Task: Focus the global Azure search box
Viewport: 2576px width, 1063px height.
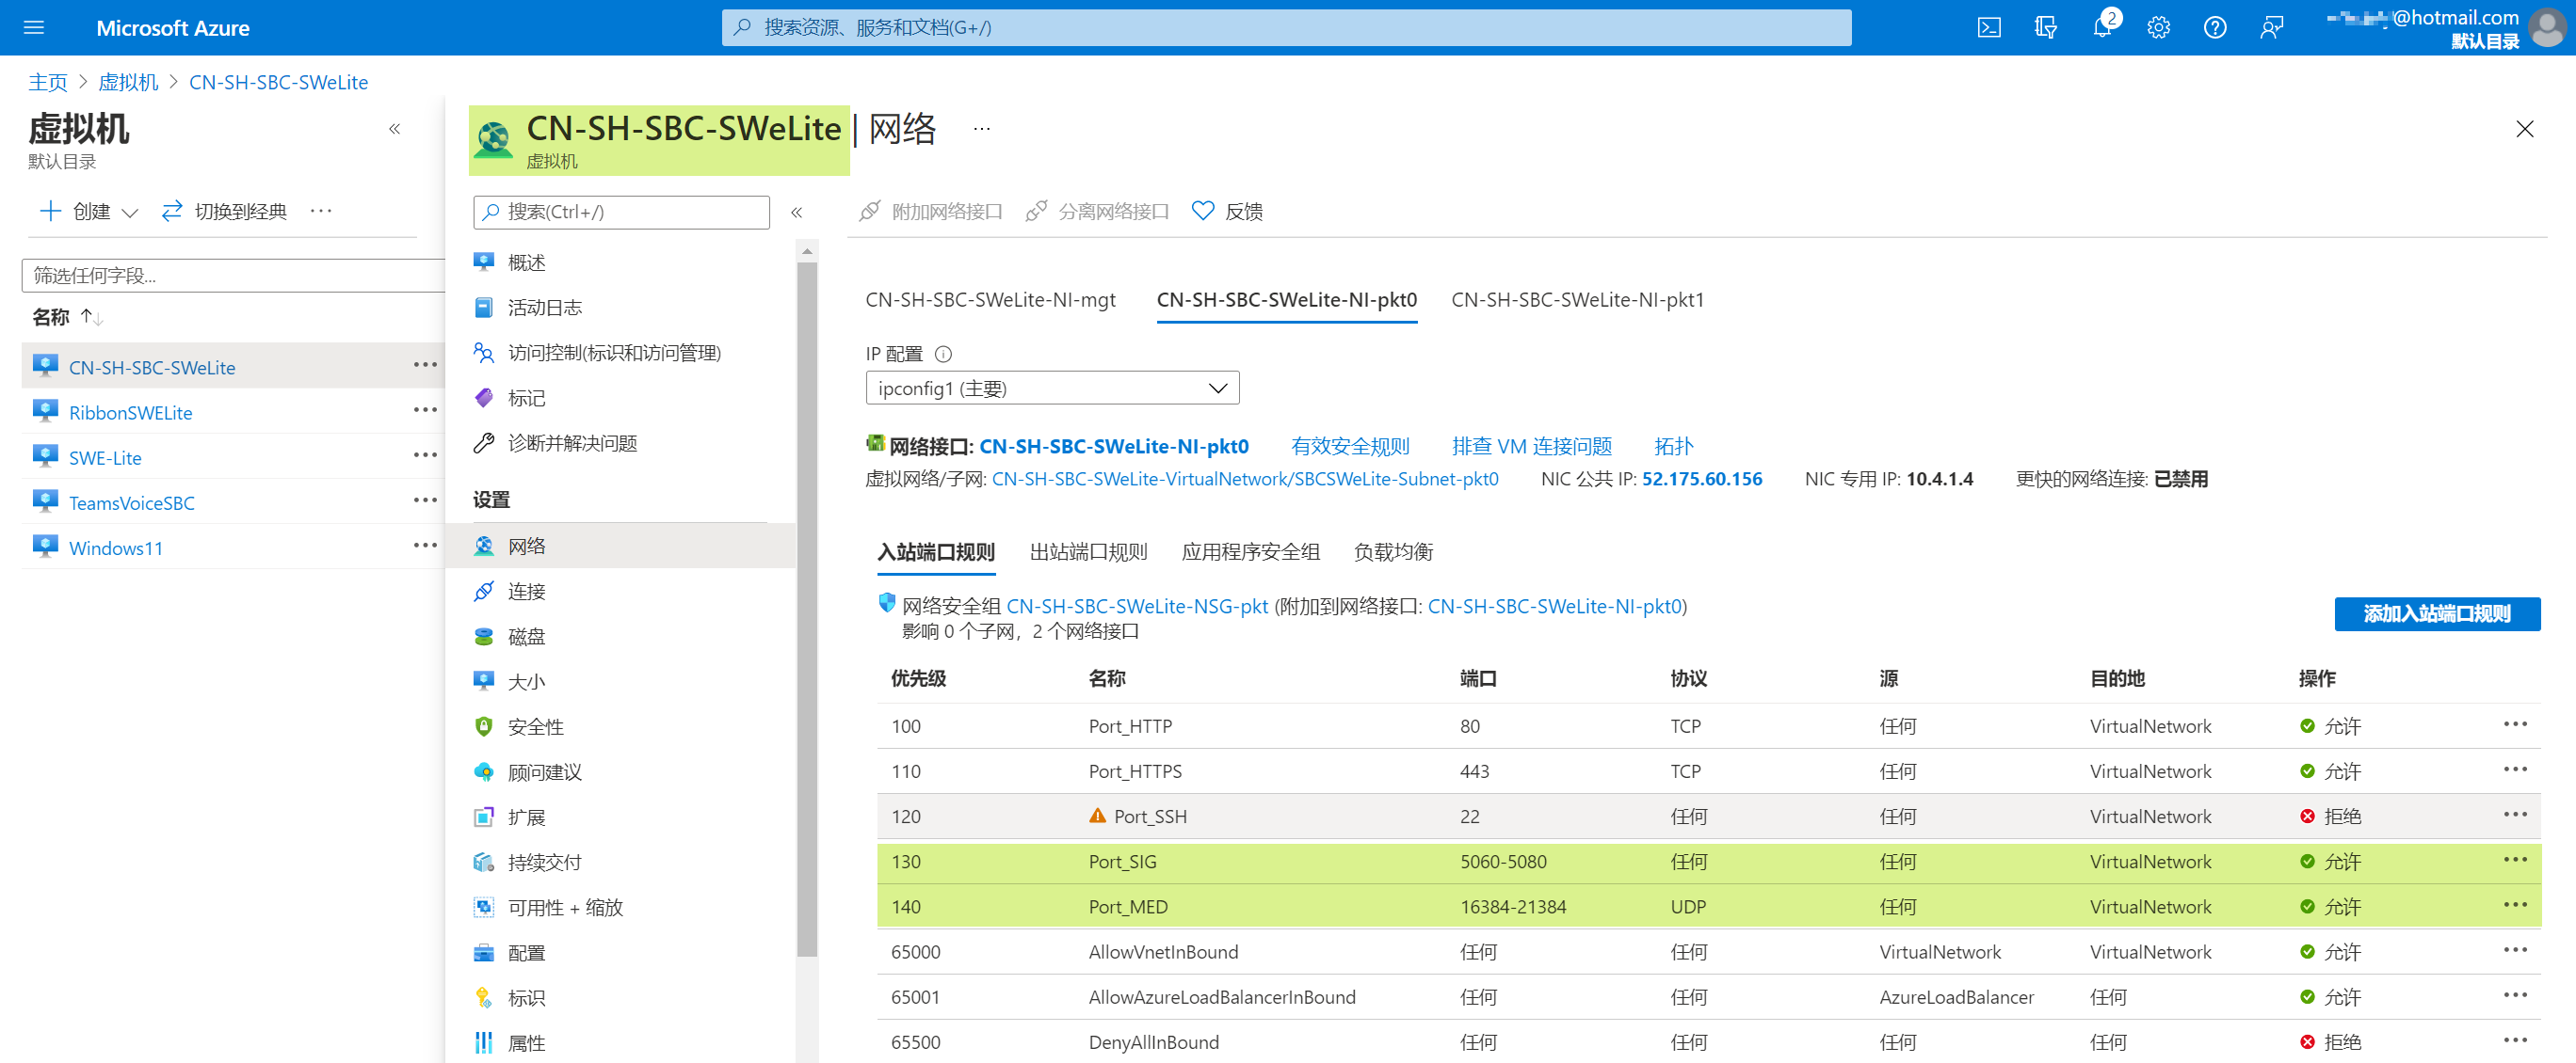Action: [x=1286, y=27]
